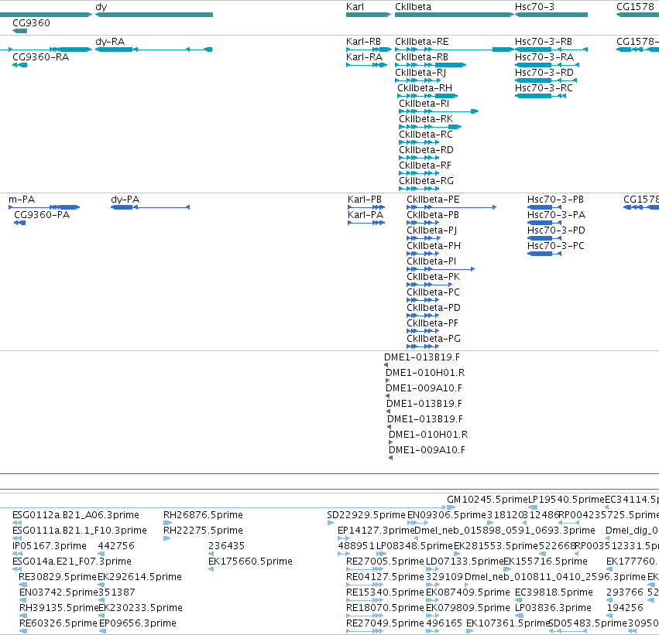This screenshot has width=659, height=635.
Task: Click transcript CkIIbeta-RF
Action: coord(419,174)
